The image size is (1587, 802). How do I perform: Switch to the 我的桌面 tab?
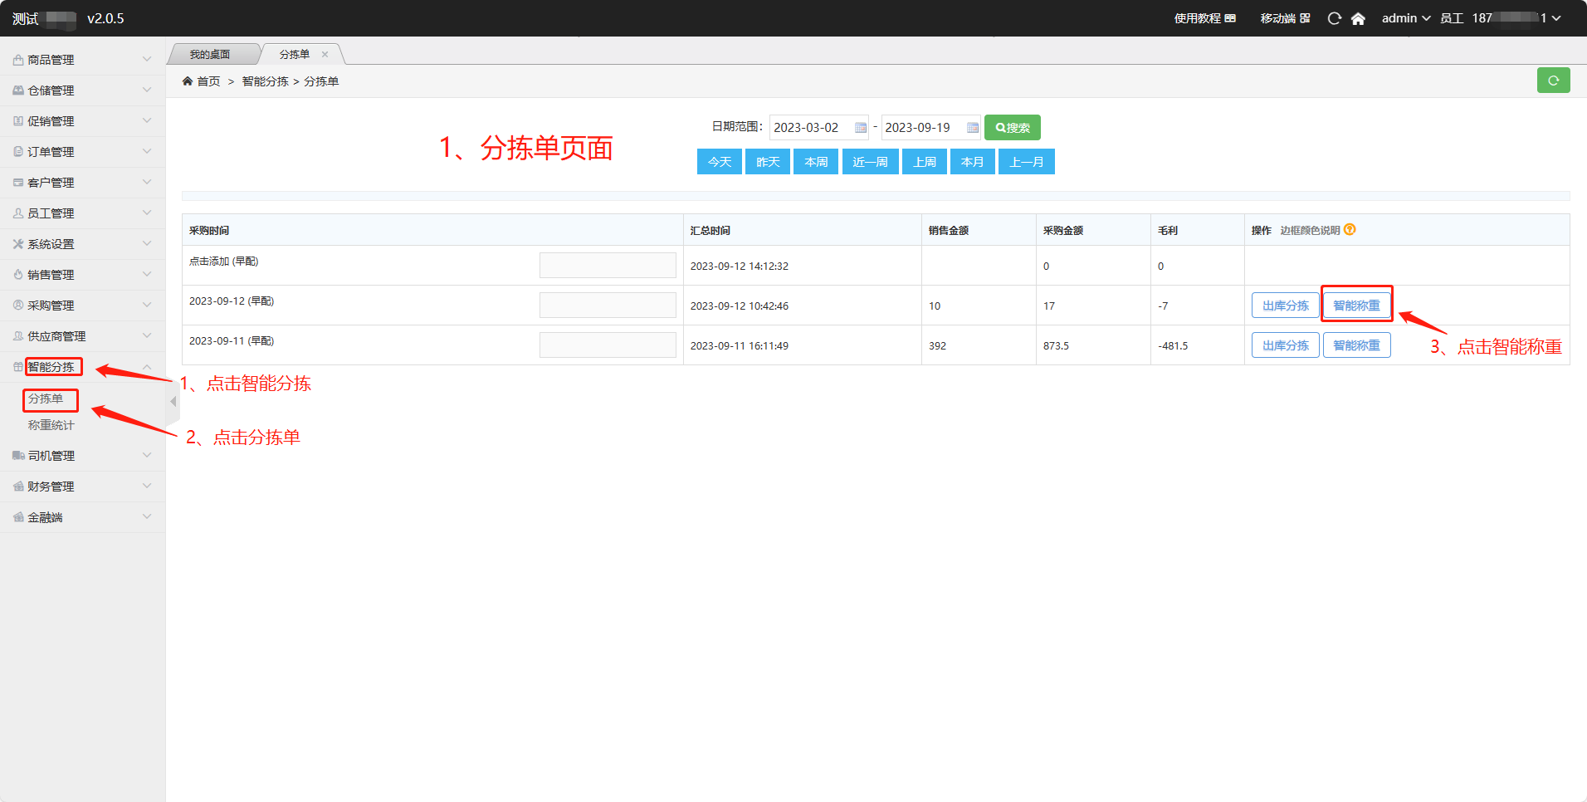click(x=210, y=55)
